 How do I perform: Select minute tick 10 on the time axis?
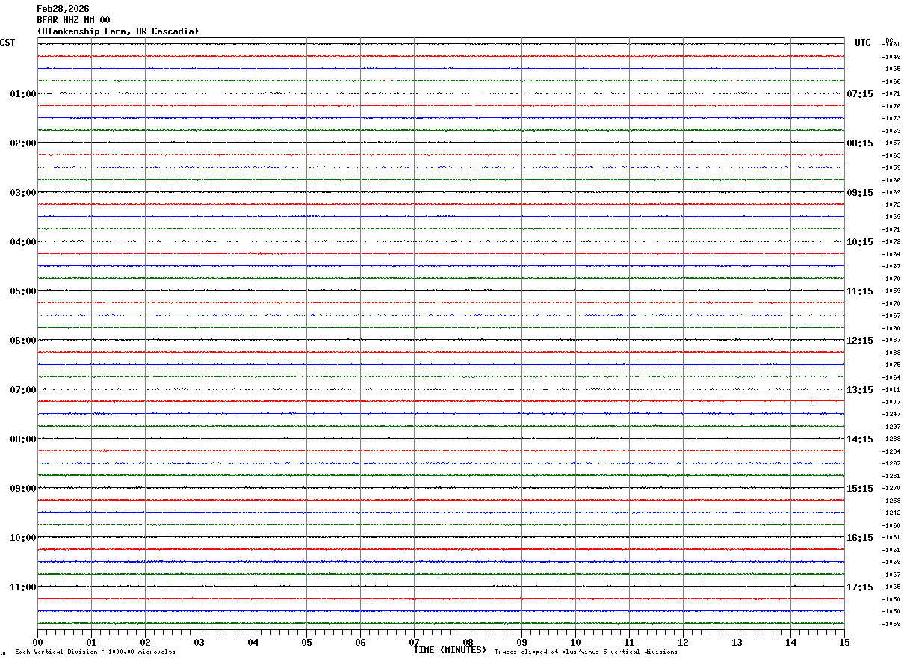(575, 642)
